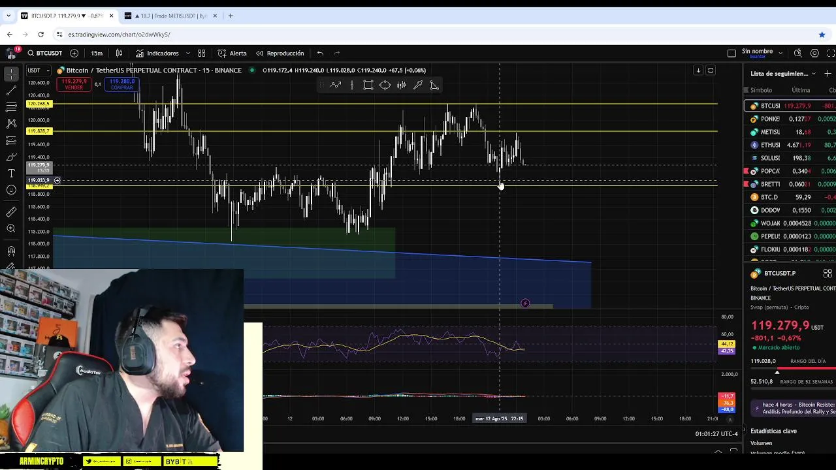Redo the chart action
836x470 pixels.
tap(337, 54)
